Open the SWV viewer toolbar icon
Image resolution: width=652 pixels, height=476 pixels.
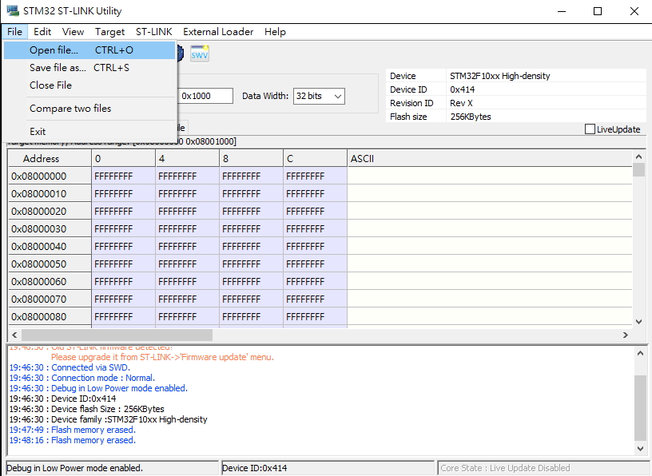tap(200, 54)
